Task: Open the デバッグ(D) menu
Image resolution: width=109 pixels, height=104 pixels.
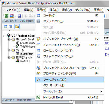Action: pyautogui.click(x=83, y=10)
